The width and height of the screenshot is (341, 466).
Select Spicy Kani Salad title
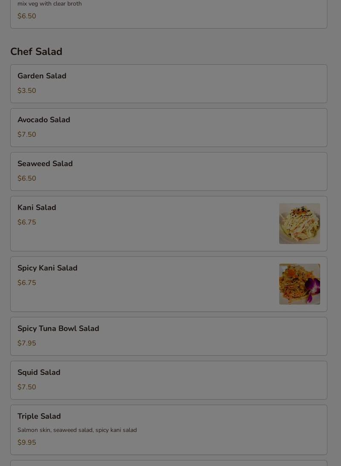coord(48,268)
